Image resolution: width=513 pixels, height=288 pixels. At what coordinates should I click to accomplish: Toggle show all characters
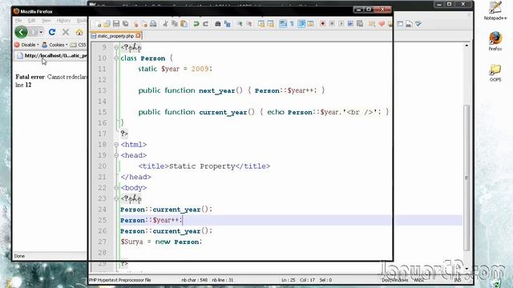(x=292, y=24)
